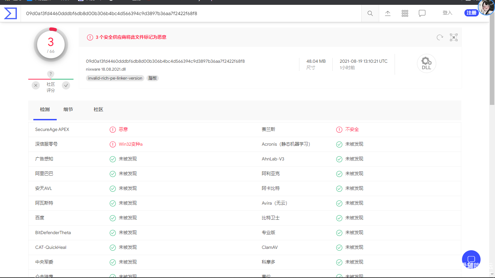
Task: Click the 比特卫士 vendor name
Action: (x=271, y=218)
